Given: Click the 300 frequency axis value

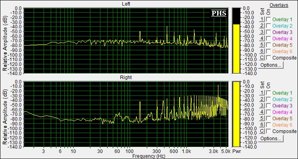Looking at the screenshot, I should tap(157, 151).
